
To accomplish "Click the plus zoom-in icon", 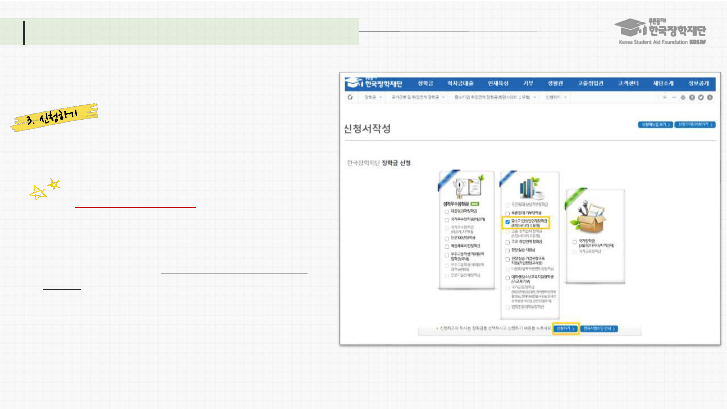I will coord(665,97).
